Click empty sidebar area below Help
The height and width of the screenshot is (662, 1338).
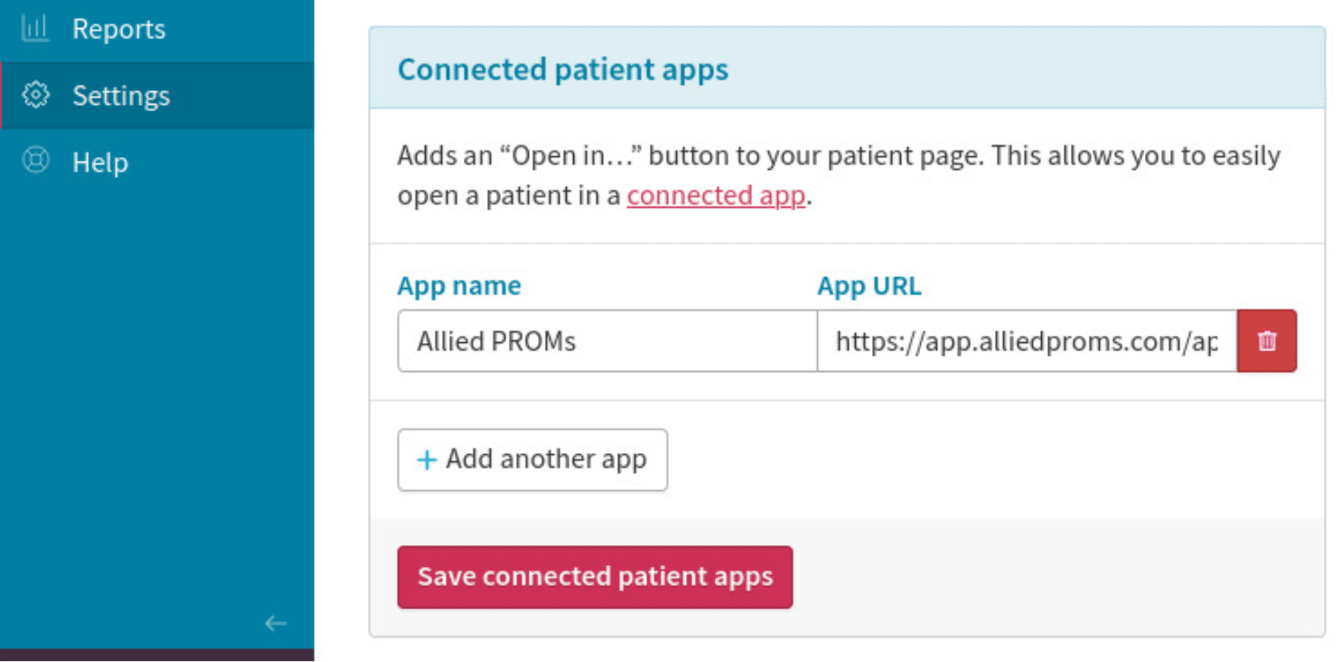pos(156,387)
